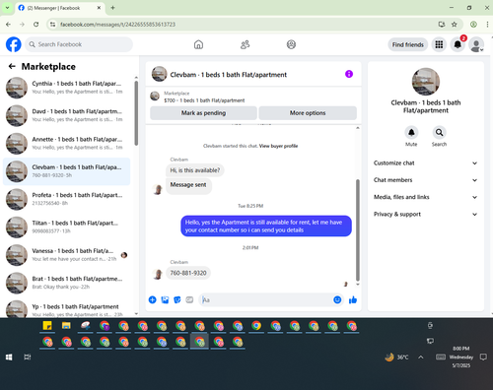The width and height of the screenshot is (493, 390).
Task: Click the 'Hi, is this available?' message
Action: [195, 170]
